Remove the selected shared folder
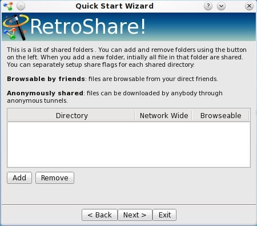The width and height of the screenshot is (257, 226). coord(55,178)
